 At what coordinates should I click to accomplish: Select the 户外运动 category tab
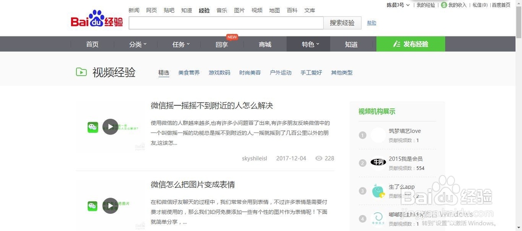pyautogui.click(x=281, y=73)
